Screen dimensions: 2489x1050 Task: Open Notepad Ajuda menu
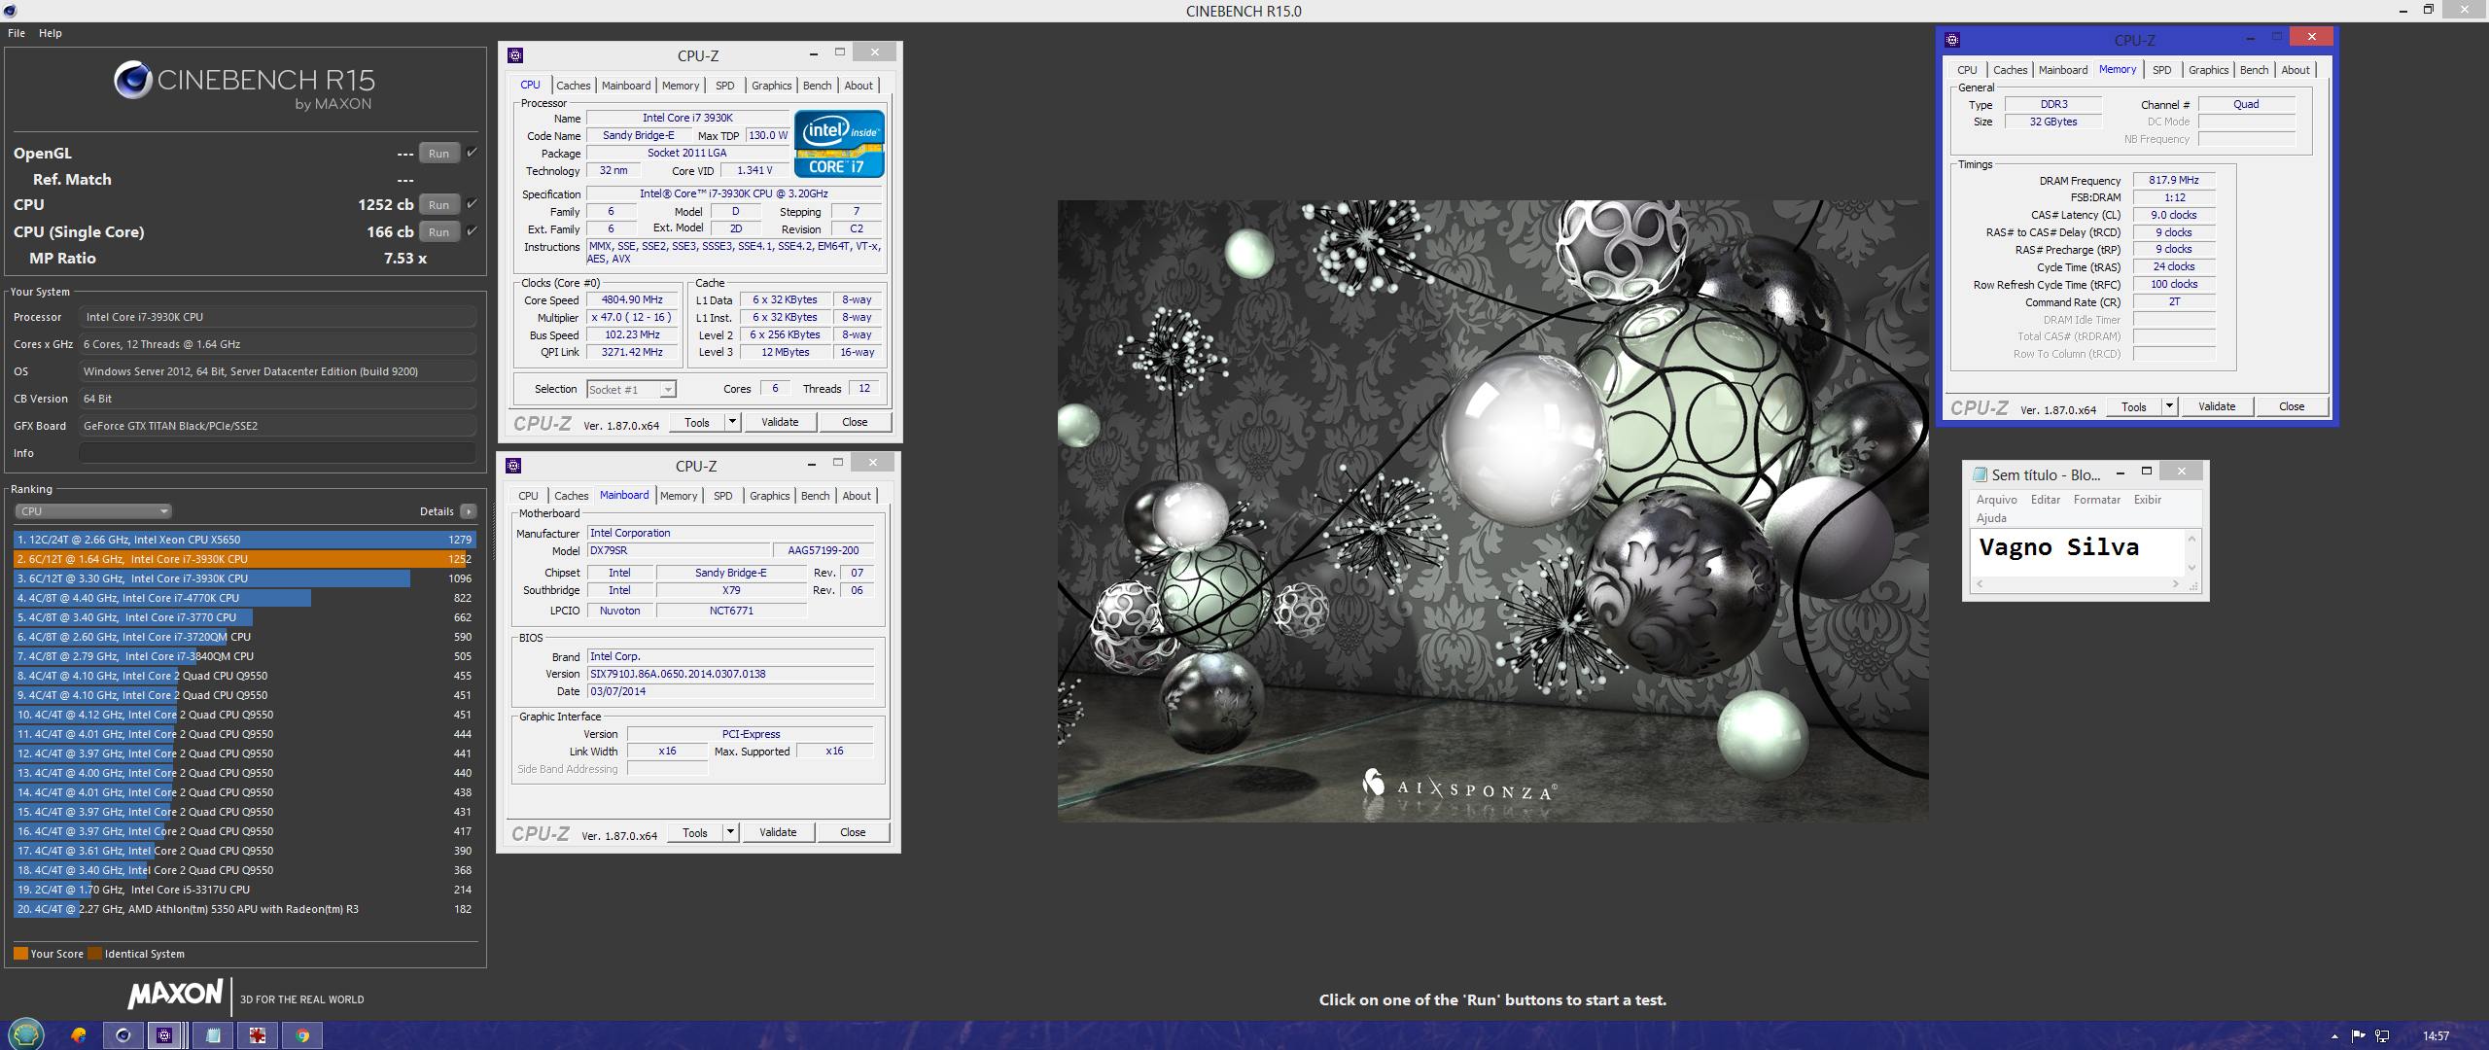point(1991,518)
